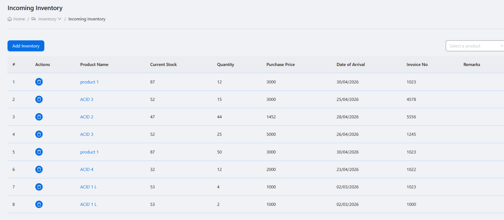
Task: Click the Date of Arrival column header
Action: pos(351,64)
